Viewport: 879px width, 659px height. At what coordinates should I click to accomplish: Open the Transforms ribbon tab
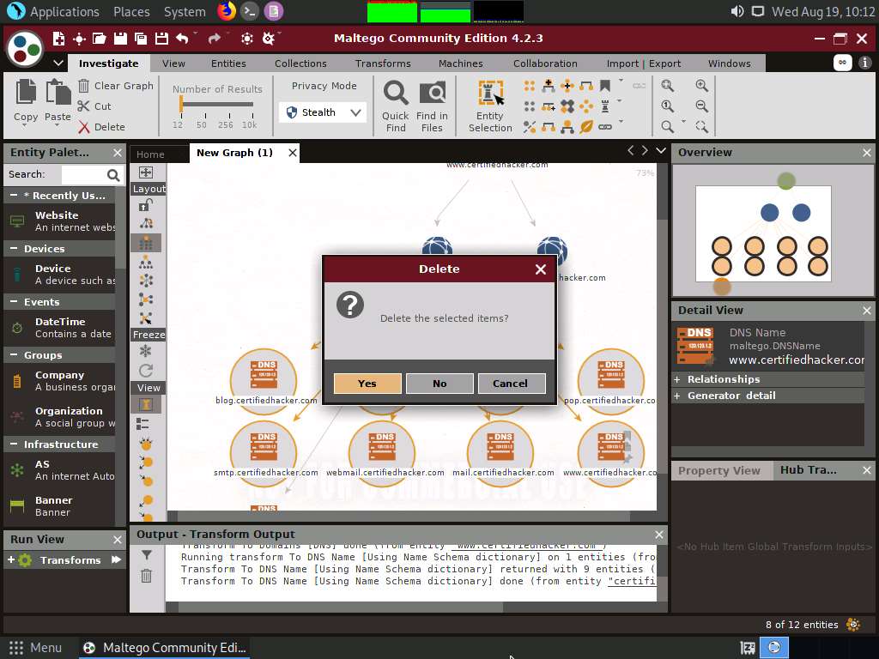[383, 63]
